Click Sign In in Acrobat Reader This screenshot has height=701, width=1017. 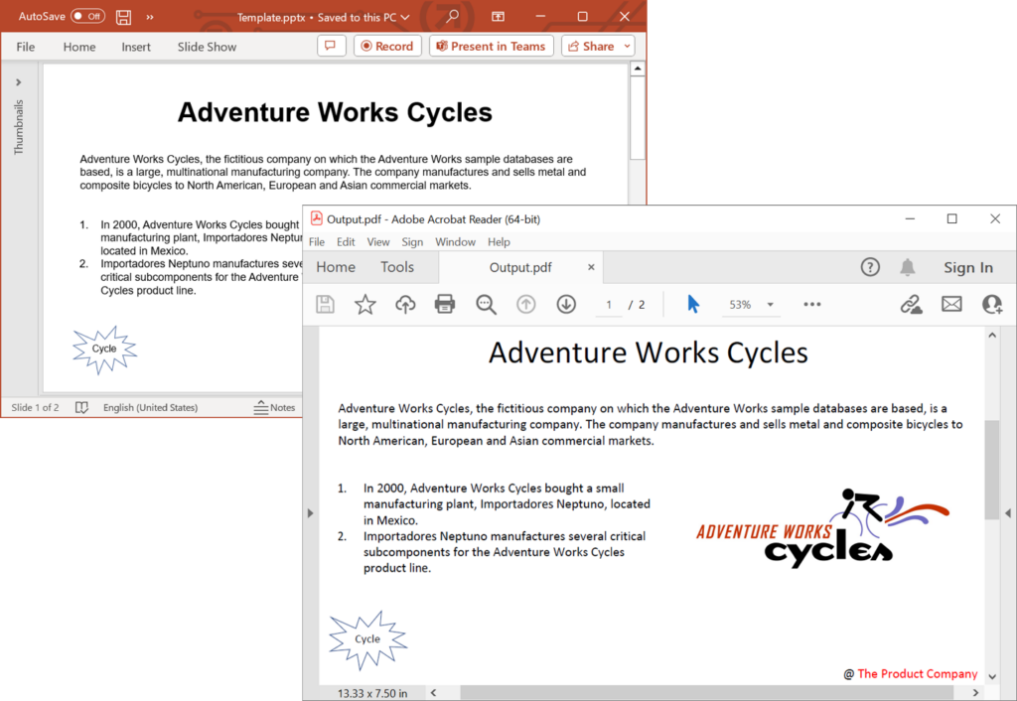(x=967, y=267)
